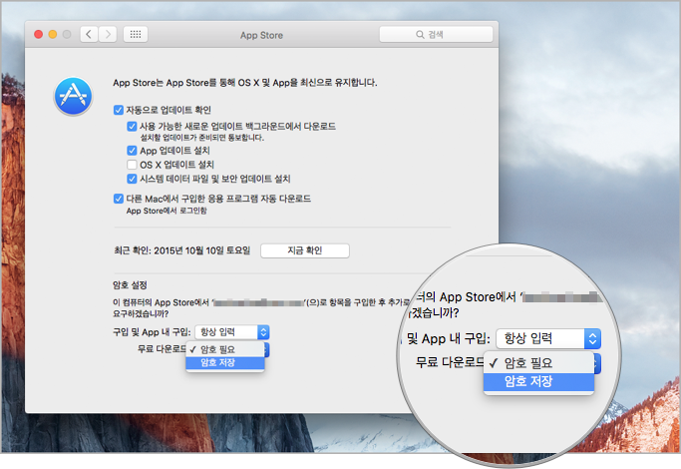Close the App Store preferences window
This screenshot has height=469, width=681.
pyautogui.click(x=38, y=34)
